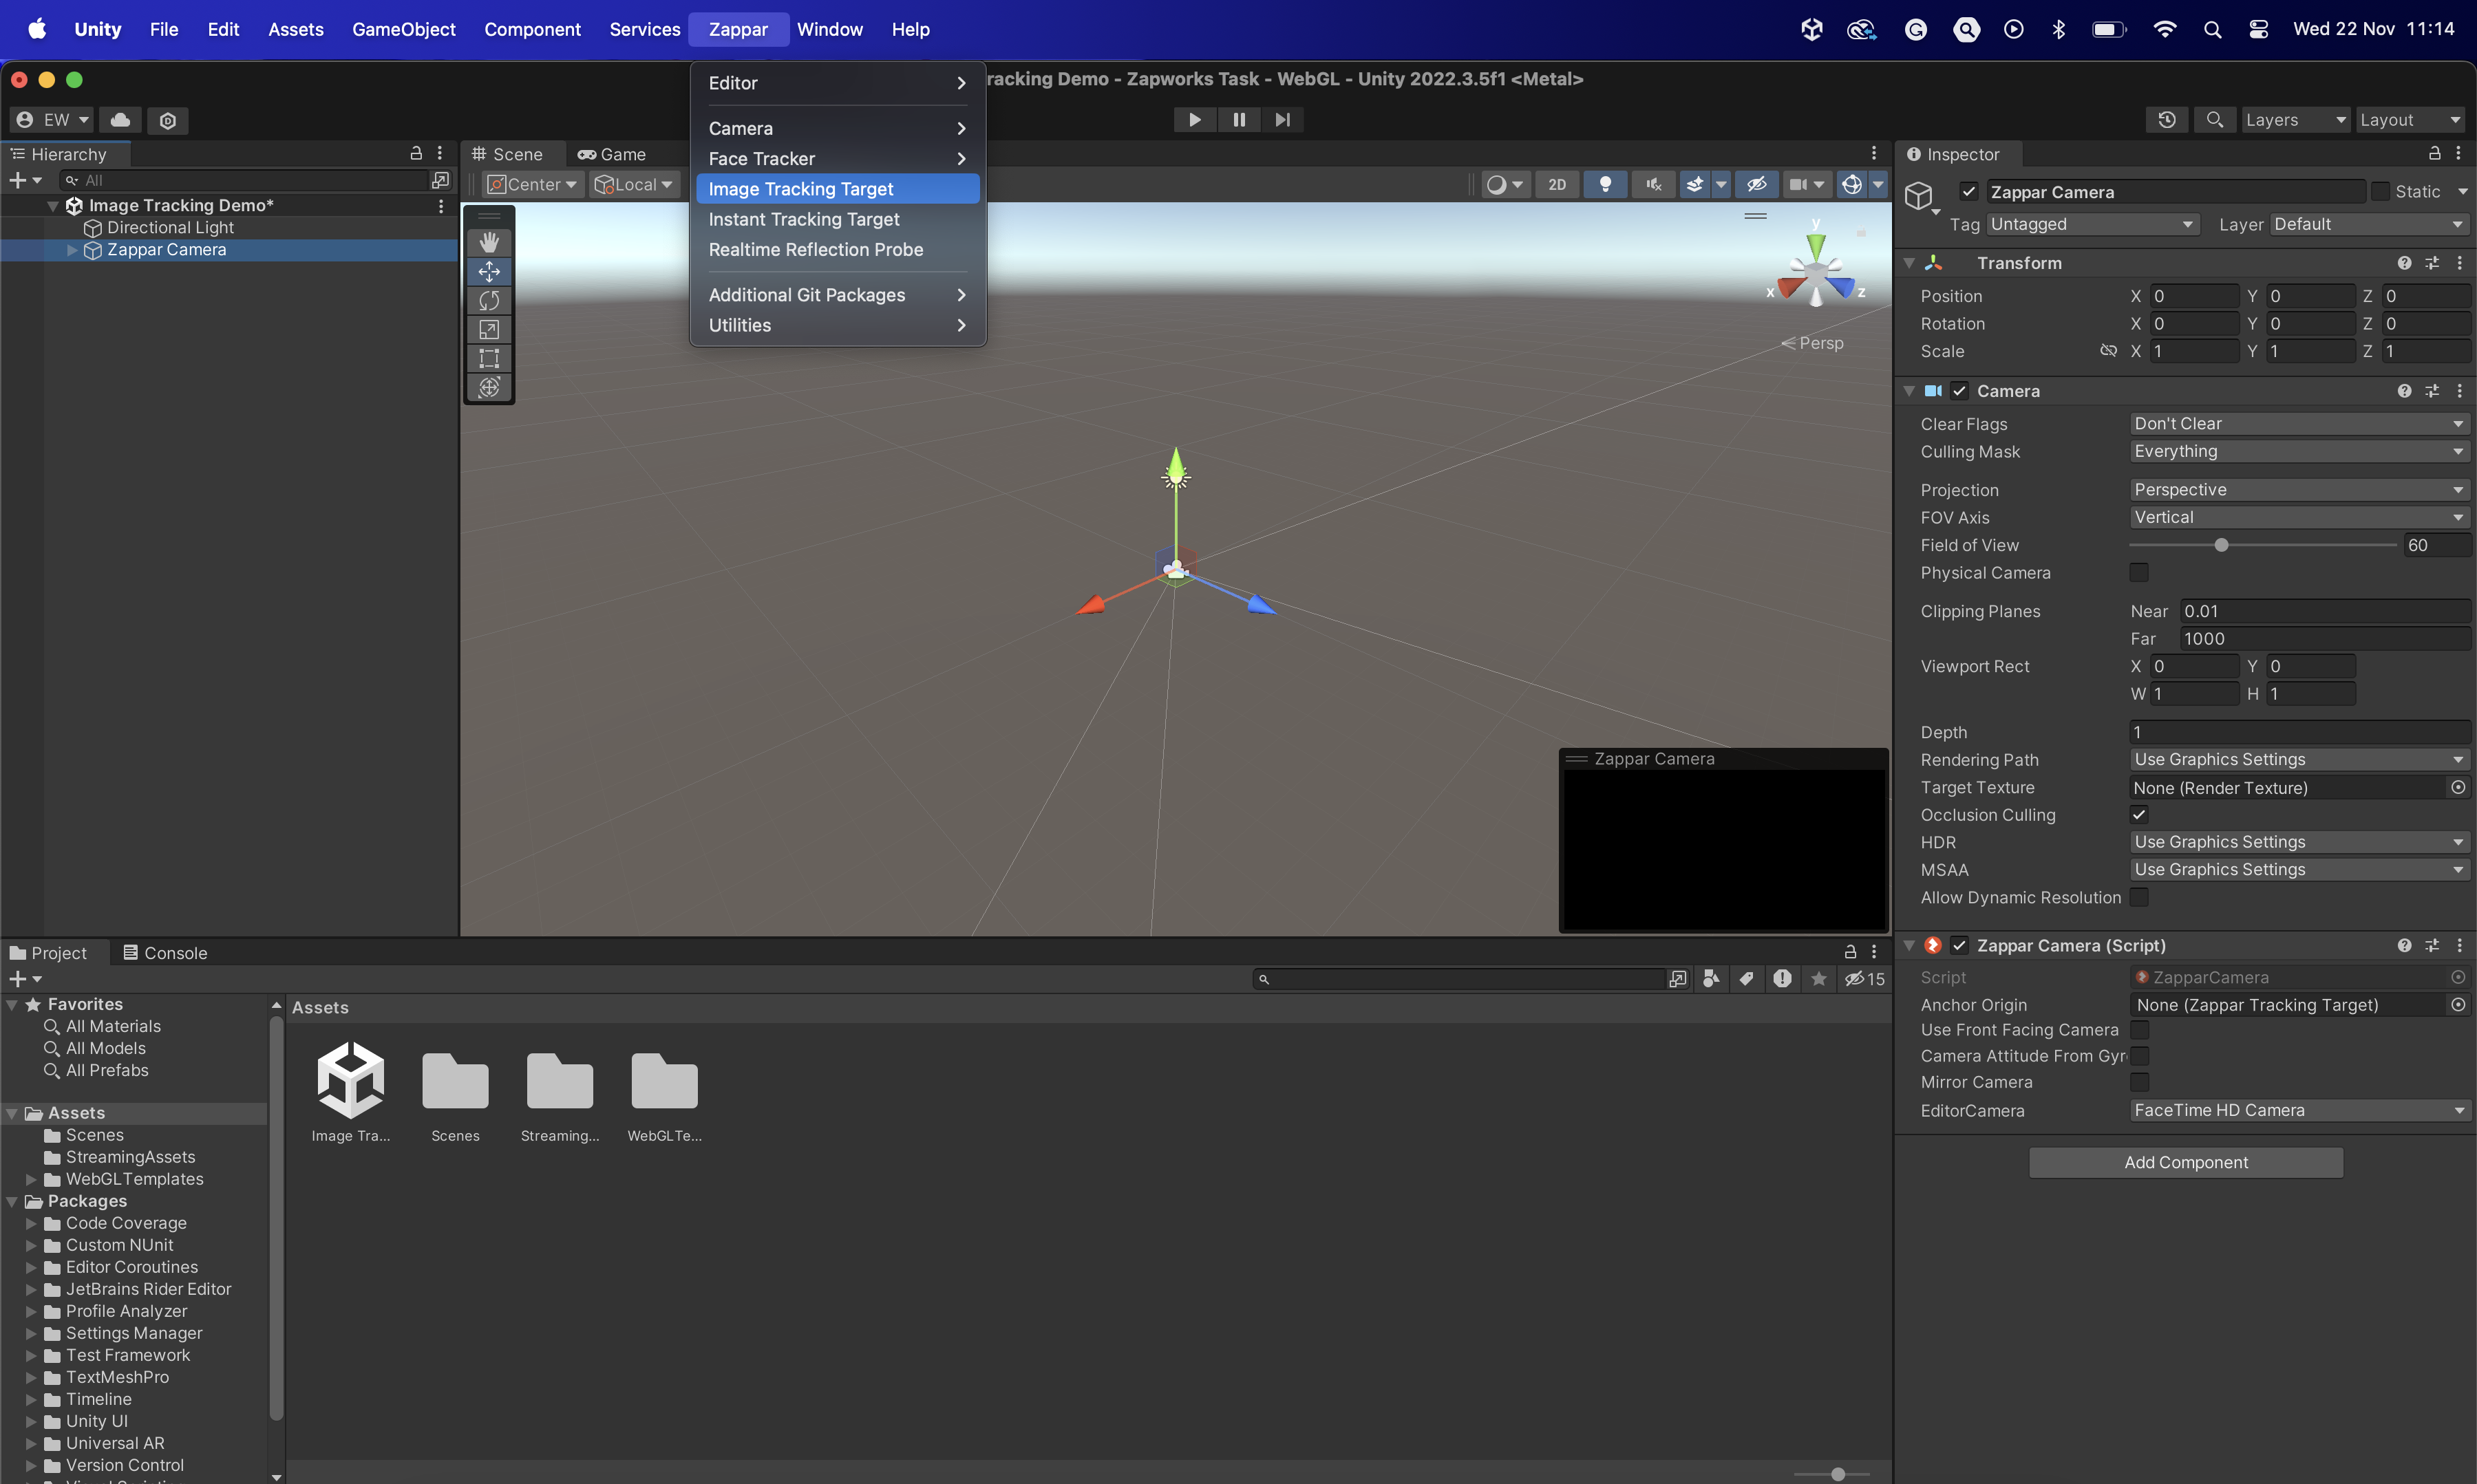Image resolution: width=2477 pixels, height=1484 pixels.
Task: Select Realtime Reflection Probe menu item
Action: (838, 249)
